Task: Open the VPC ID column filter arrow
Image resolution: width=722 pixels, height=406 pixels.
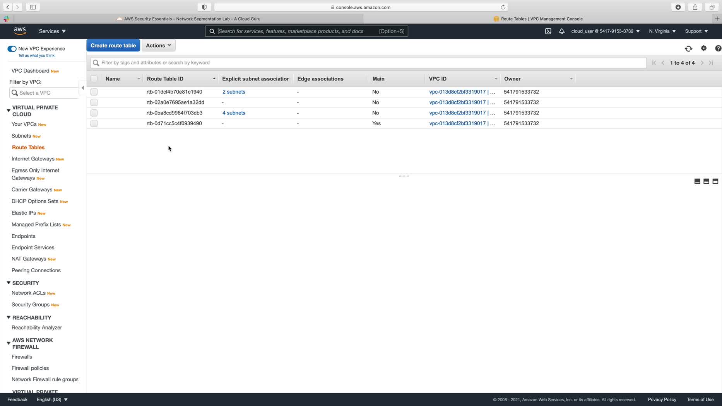Action: 496,79
